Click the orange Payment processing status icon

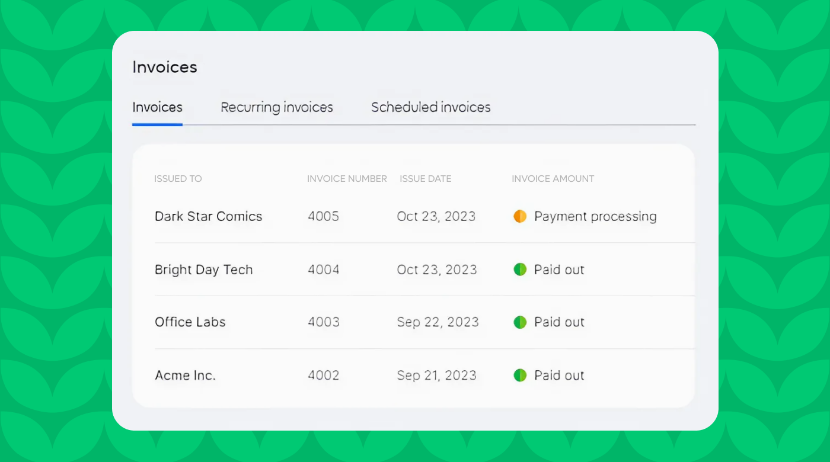(x=520, y=217)
